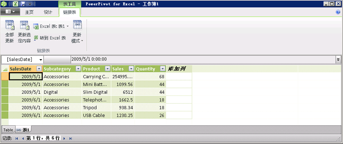Click the 添加列 add column header
Screen dimensions: 343x144
pos(179,69)
